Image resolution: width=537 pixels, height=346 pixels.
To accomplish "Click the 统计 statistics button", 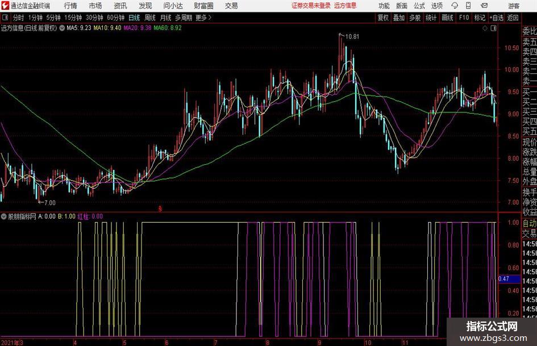I will [431, 18].
